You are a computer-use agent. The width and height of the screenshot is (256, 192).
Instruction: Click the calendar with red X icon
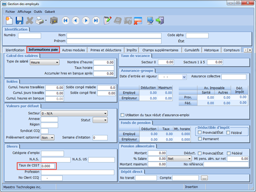(x=138, y=21)
